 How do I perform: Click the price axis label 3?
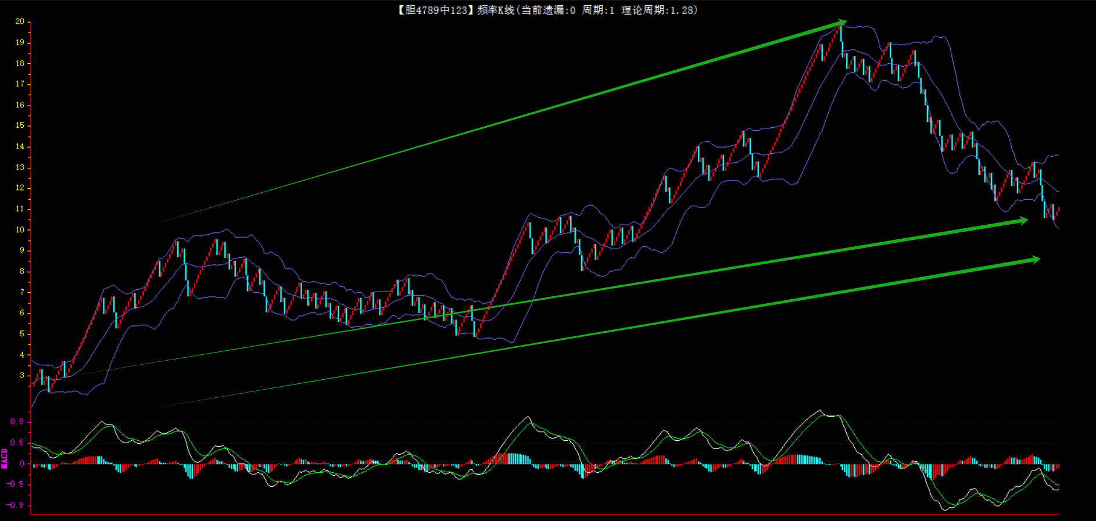(x=22, y=375)
